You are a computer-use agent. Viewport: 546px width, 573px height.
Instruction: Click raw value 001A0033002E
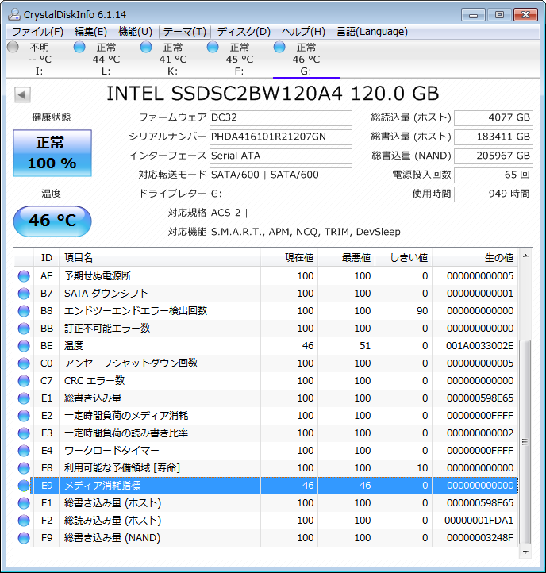479,346
